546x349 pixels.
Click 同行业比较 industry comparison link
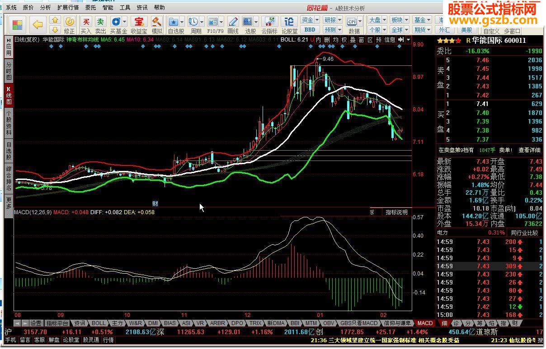tap(524, 233)
